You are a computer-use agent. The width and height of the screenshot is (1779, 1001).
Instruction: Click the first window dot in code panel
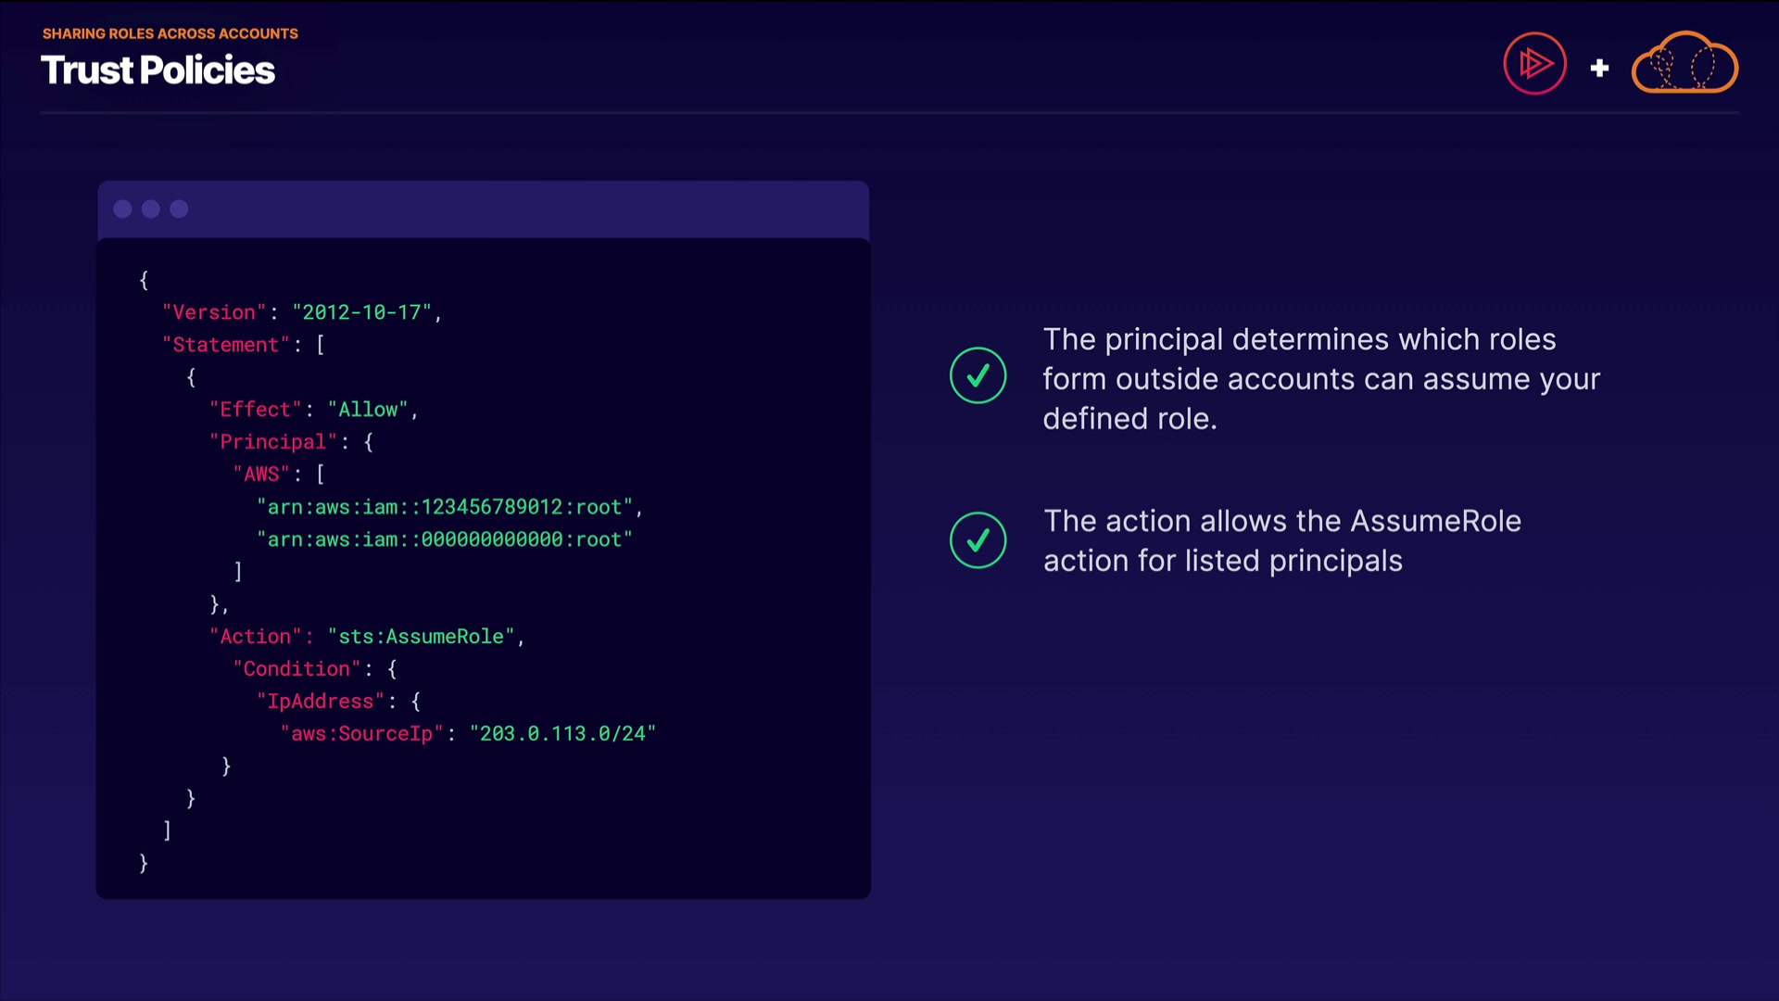tap(122, 209)
